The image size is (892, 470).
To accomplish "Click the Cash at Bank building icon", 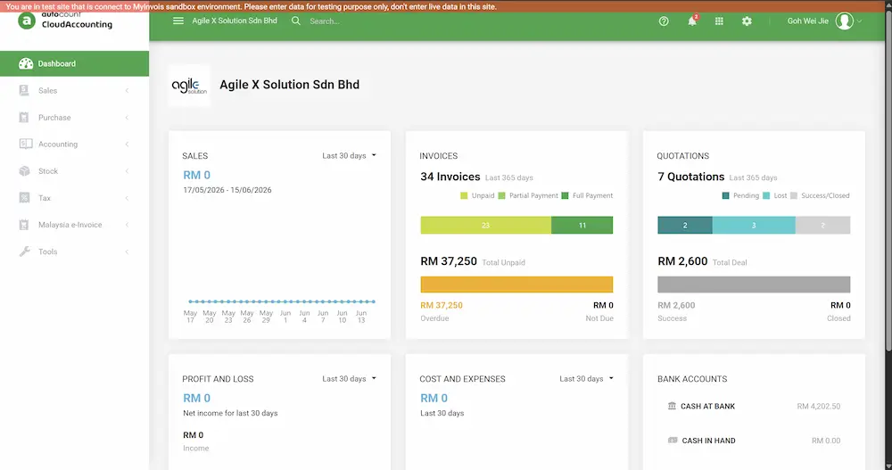I will tap(672, 406).
